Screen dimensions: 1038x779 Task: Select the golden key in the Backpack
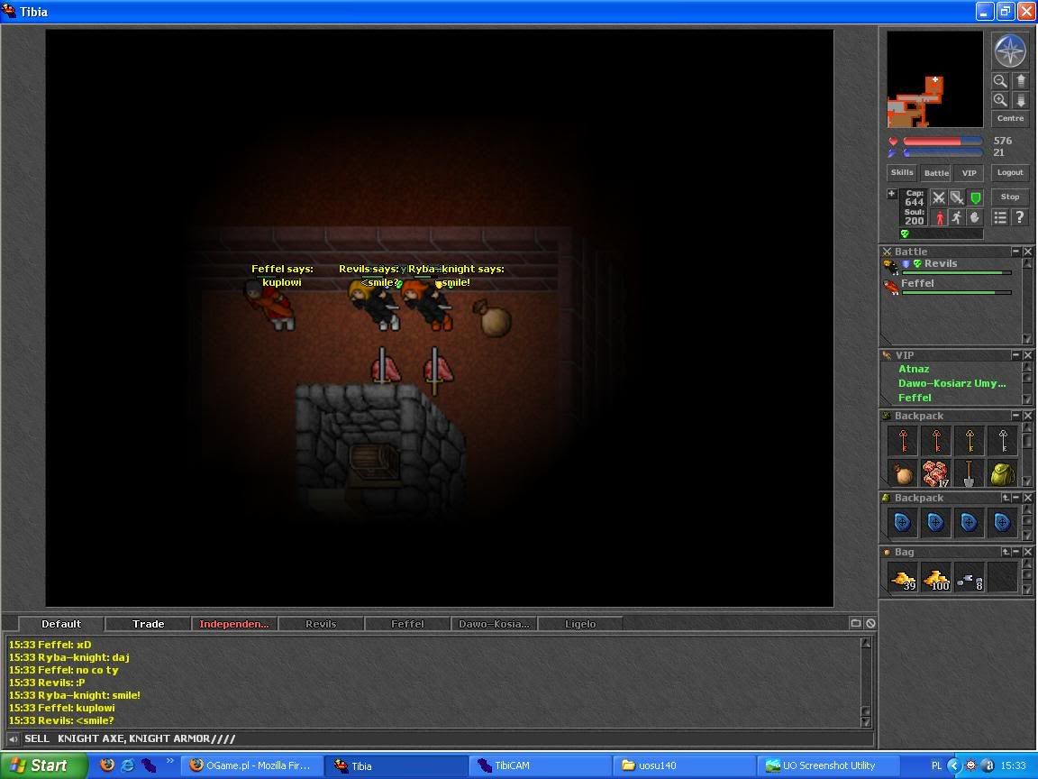(x=970, y=441)
